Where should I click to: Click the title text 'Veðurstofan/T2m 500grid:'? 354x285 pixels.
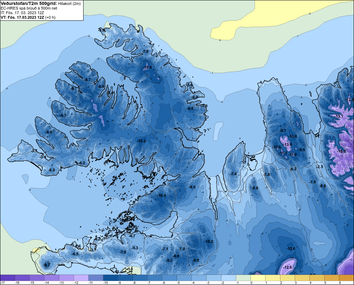[x=29, y=4]
